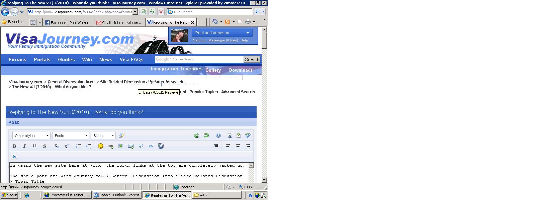Viewport: 540px width, 200px height.
Task: Open the Messenger (0 New) link
Action: (223, 40)
